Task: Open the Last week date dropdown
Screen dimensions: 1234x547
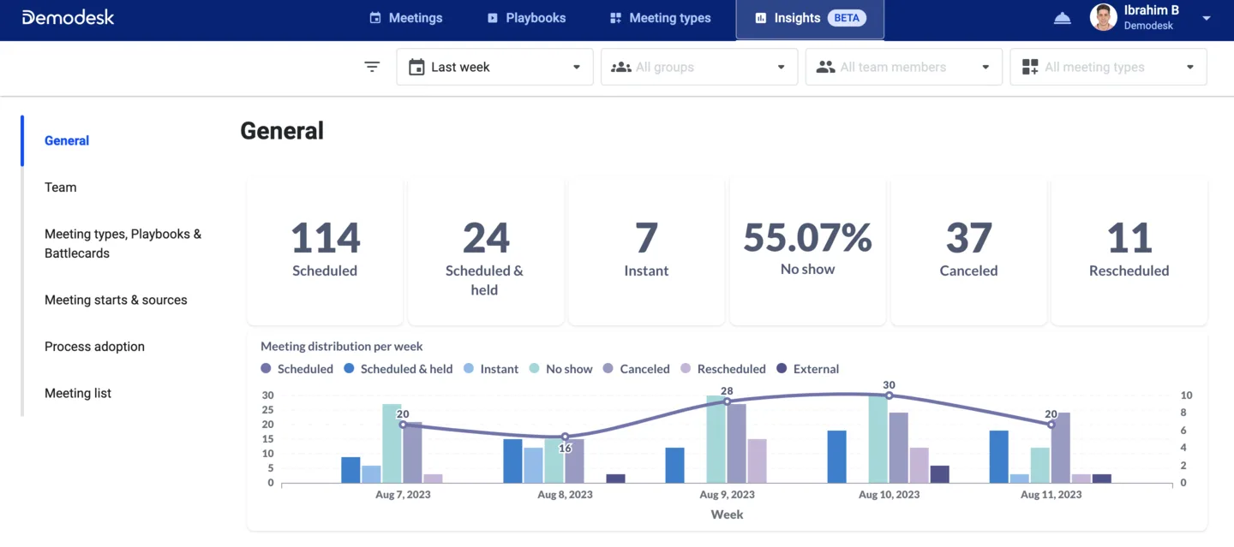Action: 494,67
